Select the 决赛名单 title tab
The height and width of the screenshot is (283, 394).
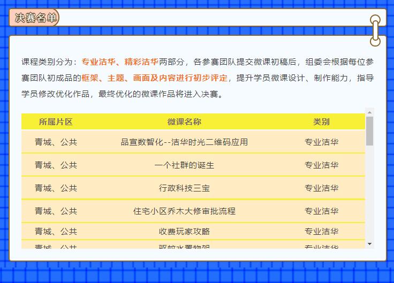[35, 18]
